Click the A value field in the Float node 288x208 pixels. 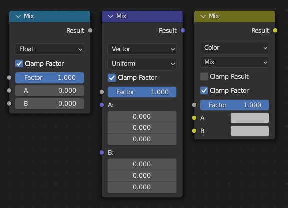(x=50, y=90)
